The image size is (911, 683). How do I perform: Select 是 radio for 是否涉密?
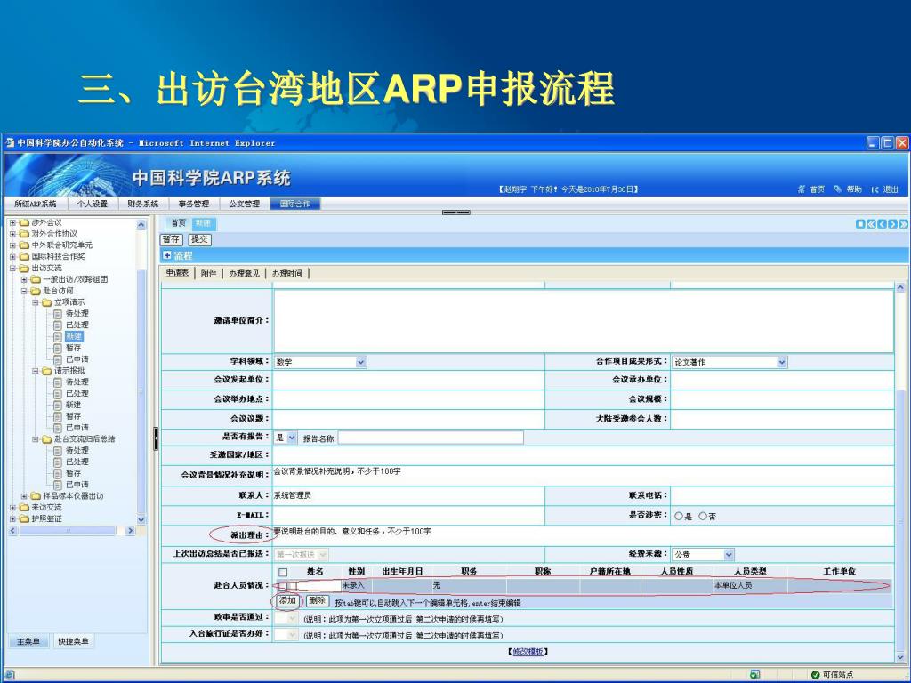pyautogui.click(x=679, y=516)
